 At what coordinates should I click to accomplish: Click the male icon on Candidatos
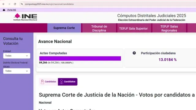[x=61, y=82]
